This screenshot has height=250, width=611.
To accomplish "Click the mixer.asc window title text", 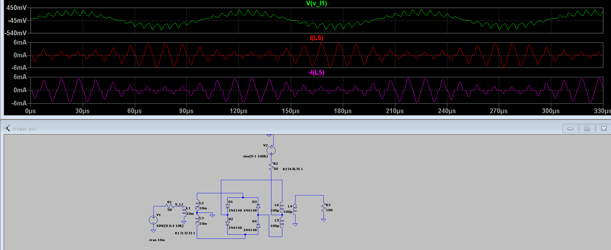I will (x=25, y=129).
